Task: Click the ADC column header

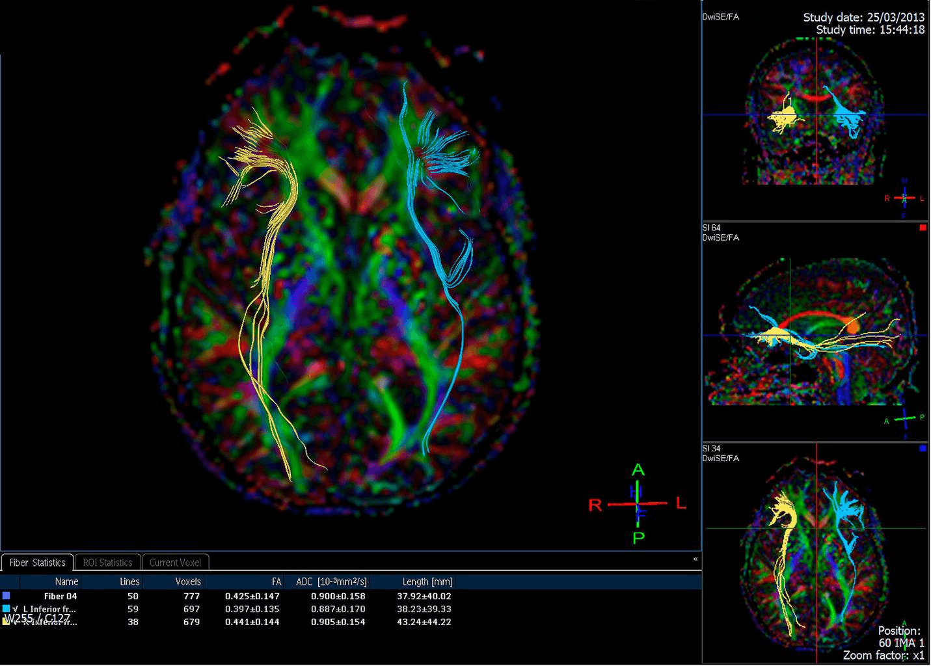Action: point(331,581)
